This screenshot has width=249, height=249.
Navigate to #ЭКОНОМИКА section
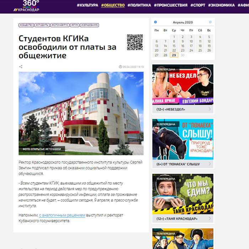click(x=221, y=5)
